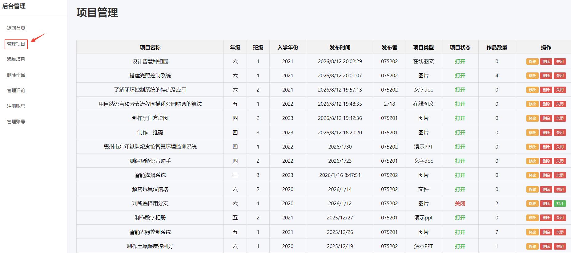Viewport: 571px width, 253px height.
Task: Click 修改 for 设计智慧种植园
Action: (532, 61)
